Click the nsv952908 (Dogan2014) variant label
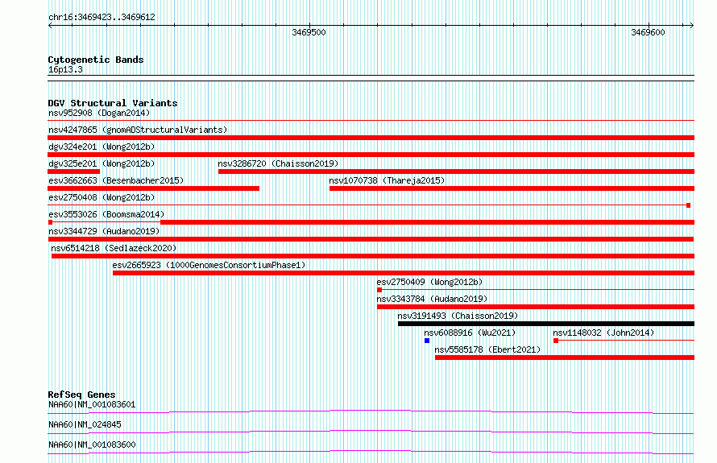This screenshot has height=463, width=717. coord(99,113)
